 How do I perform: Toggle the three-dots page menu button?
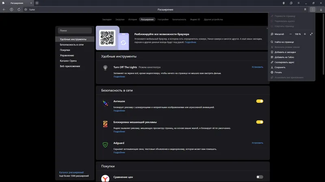click(x=312, y=9)
